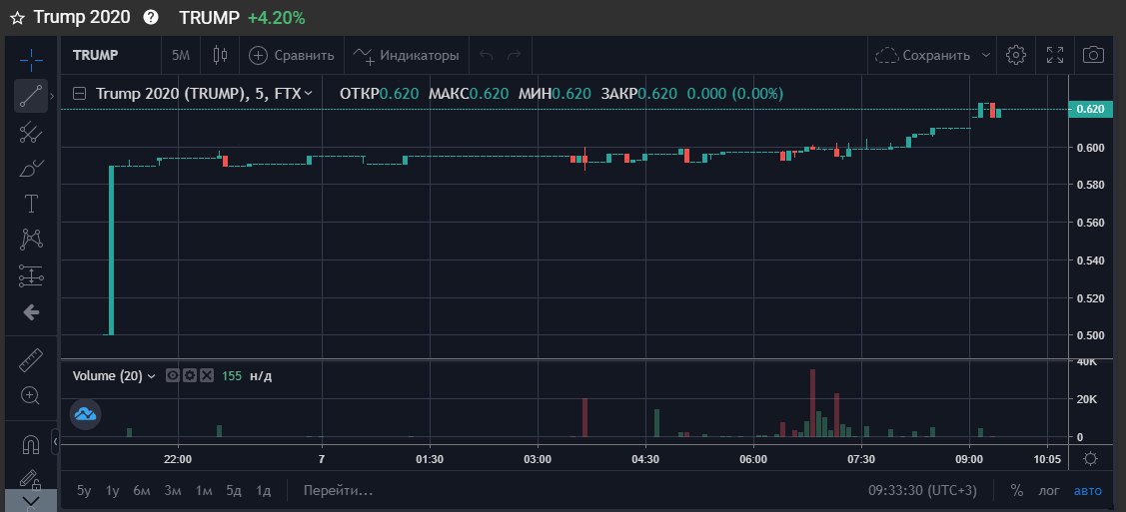Toggle the magnet mode tool

31,445
